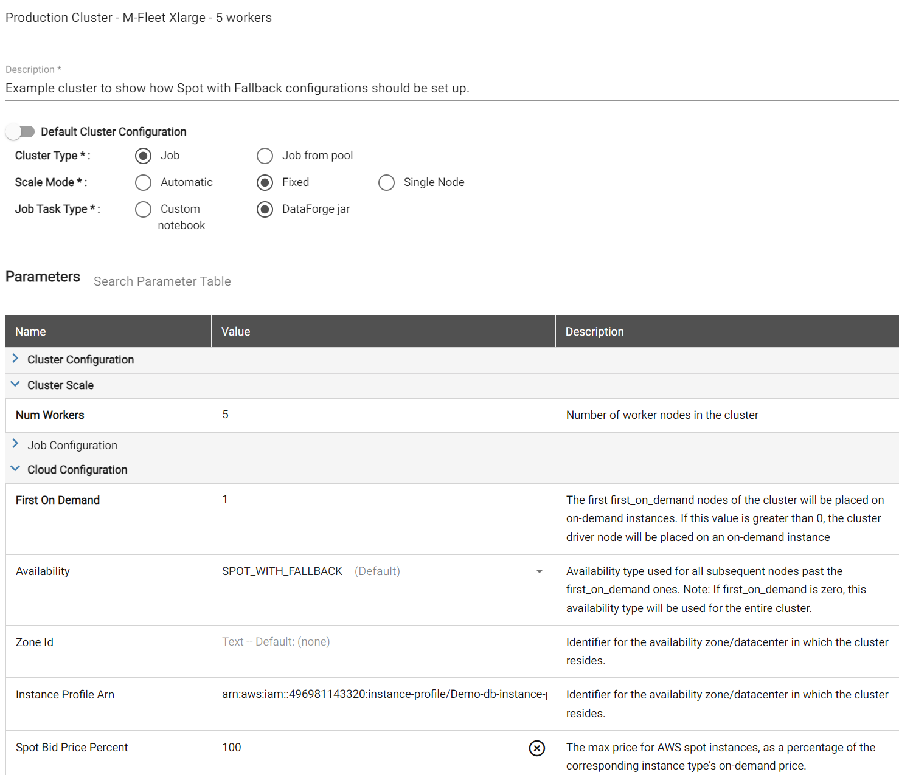The image size is (899, 775).
Task: Select the Job from pool radio button
Action: [x=265, y=156]
